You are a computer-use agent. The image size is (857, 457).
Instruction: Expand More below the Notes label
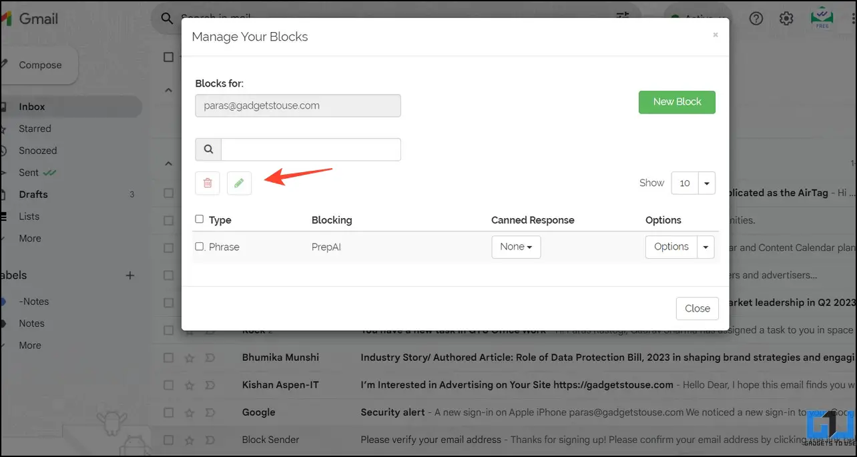pyautogui.click(x=30, y=345)
